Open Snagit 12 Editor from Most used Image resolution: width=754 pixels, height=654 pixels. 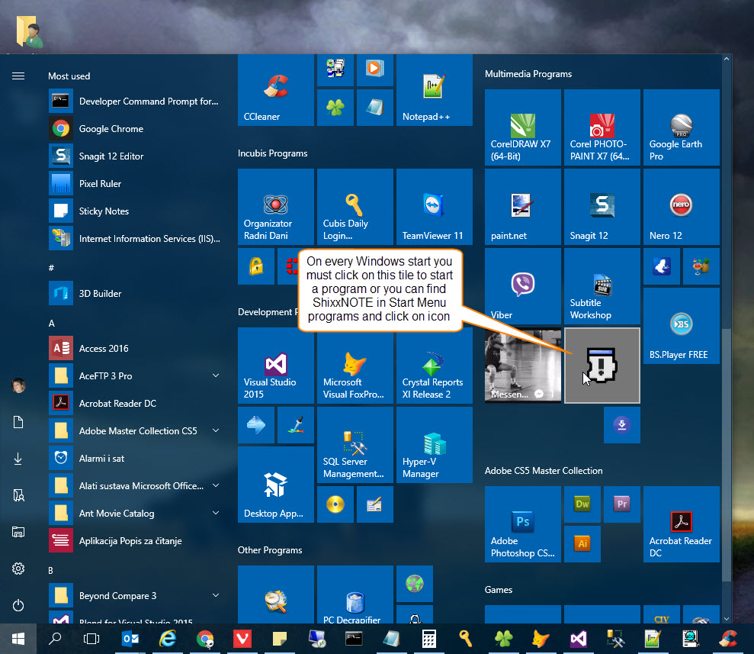pos(134,156)
